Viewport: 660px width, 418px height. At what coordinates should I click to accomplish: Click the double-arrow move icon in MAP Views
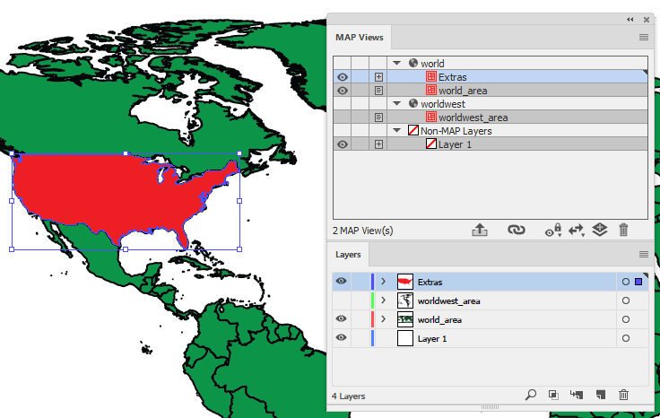pyautogui.click(x=576, y=231)
